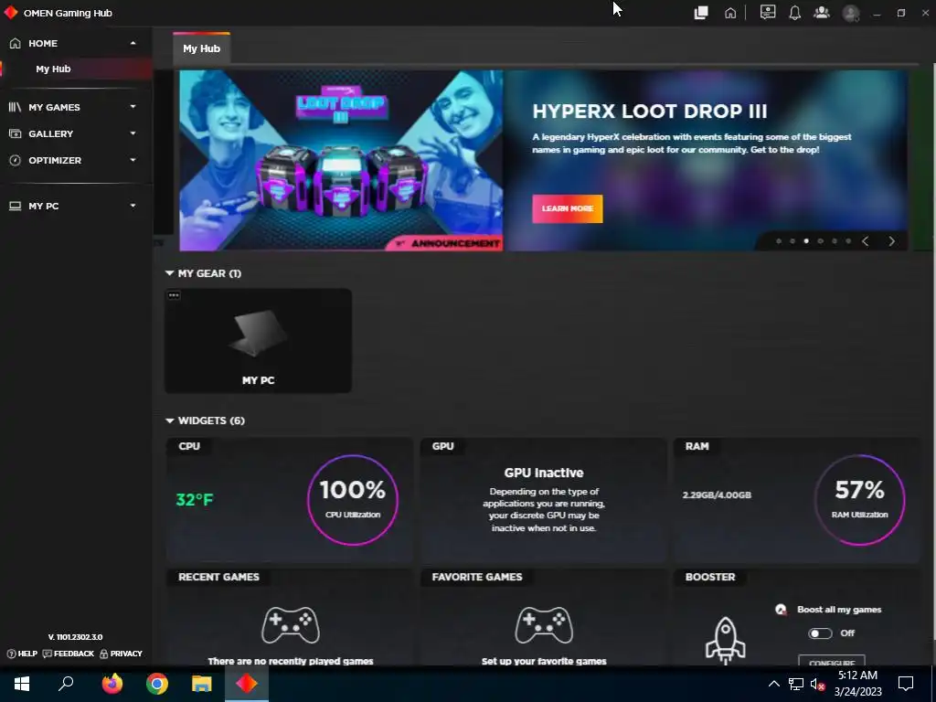Image resolution: width=936 pixels, height=702 pixels.
Task: Open the MY PC gear card
Action: pos(258,341)
